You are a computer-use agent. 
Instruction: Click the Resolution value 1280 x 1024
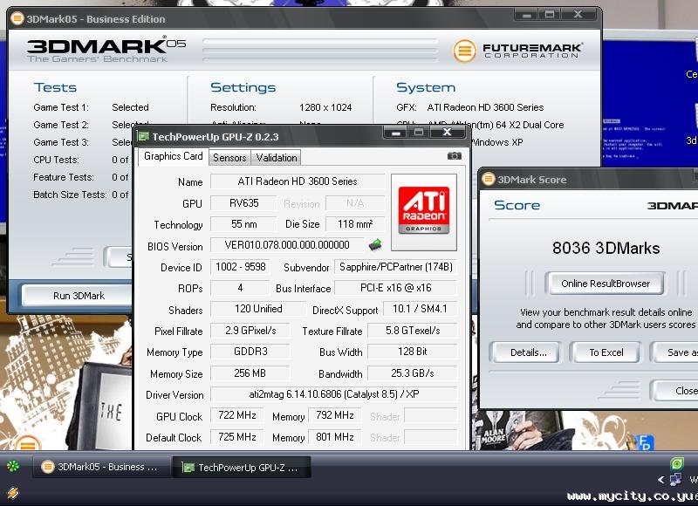pyautogui.click(x=325, y=107)
